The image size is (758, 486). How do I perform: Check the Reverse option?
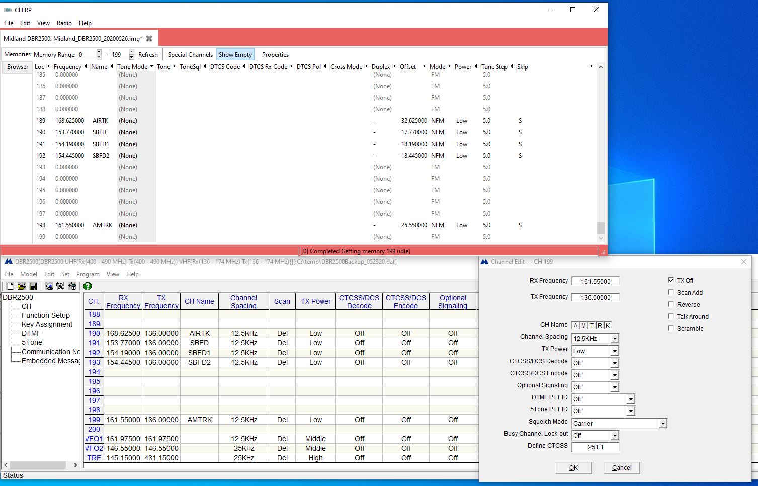pyautogui.click(x=671, y=304)
